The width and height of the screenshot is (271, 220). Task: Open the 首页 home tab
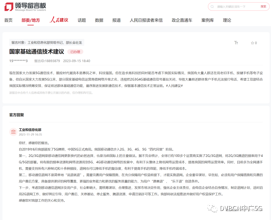pyautogui.click(x=8, y=20)
